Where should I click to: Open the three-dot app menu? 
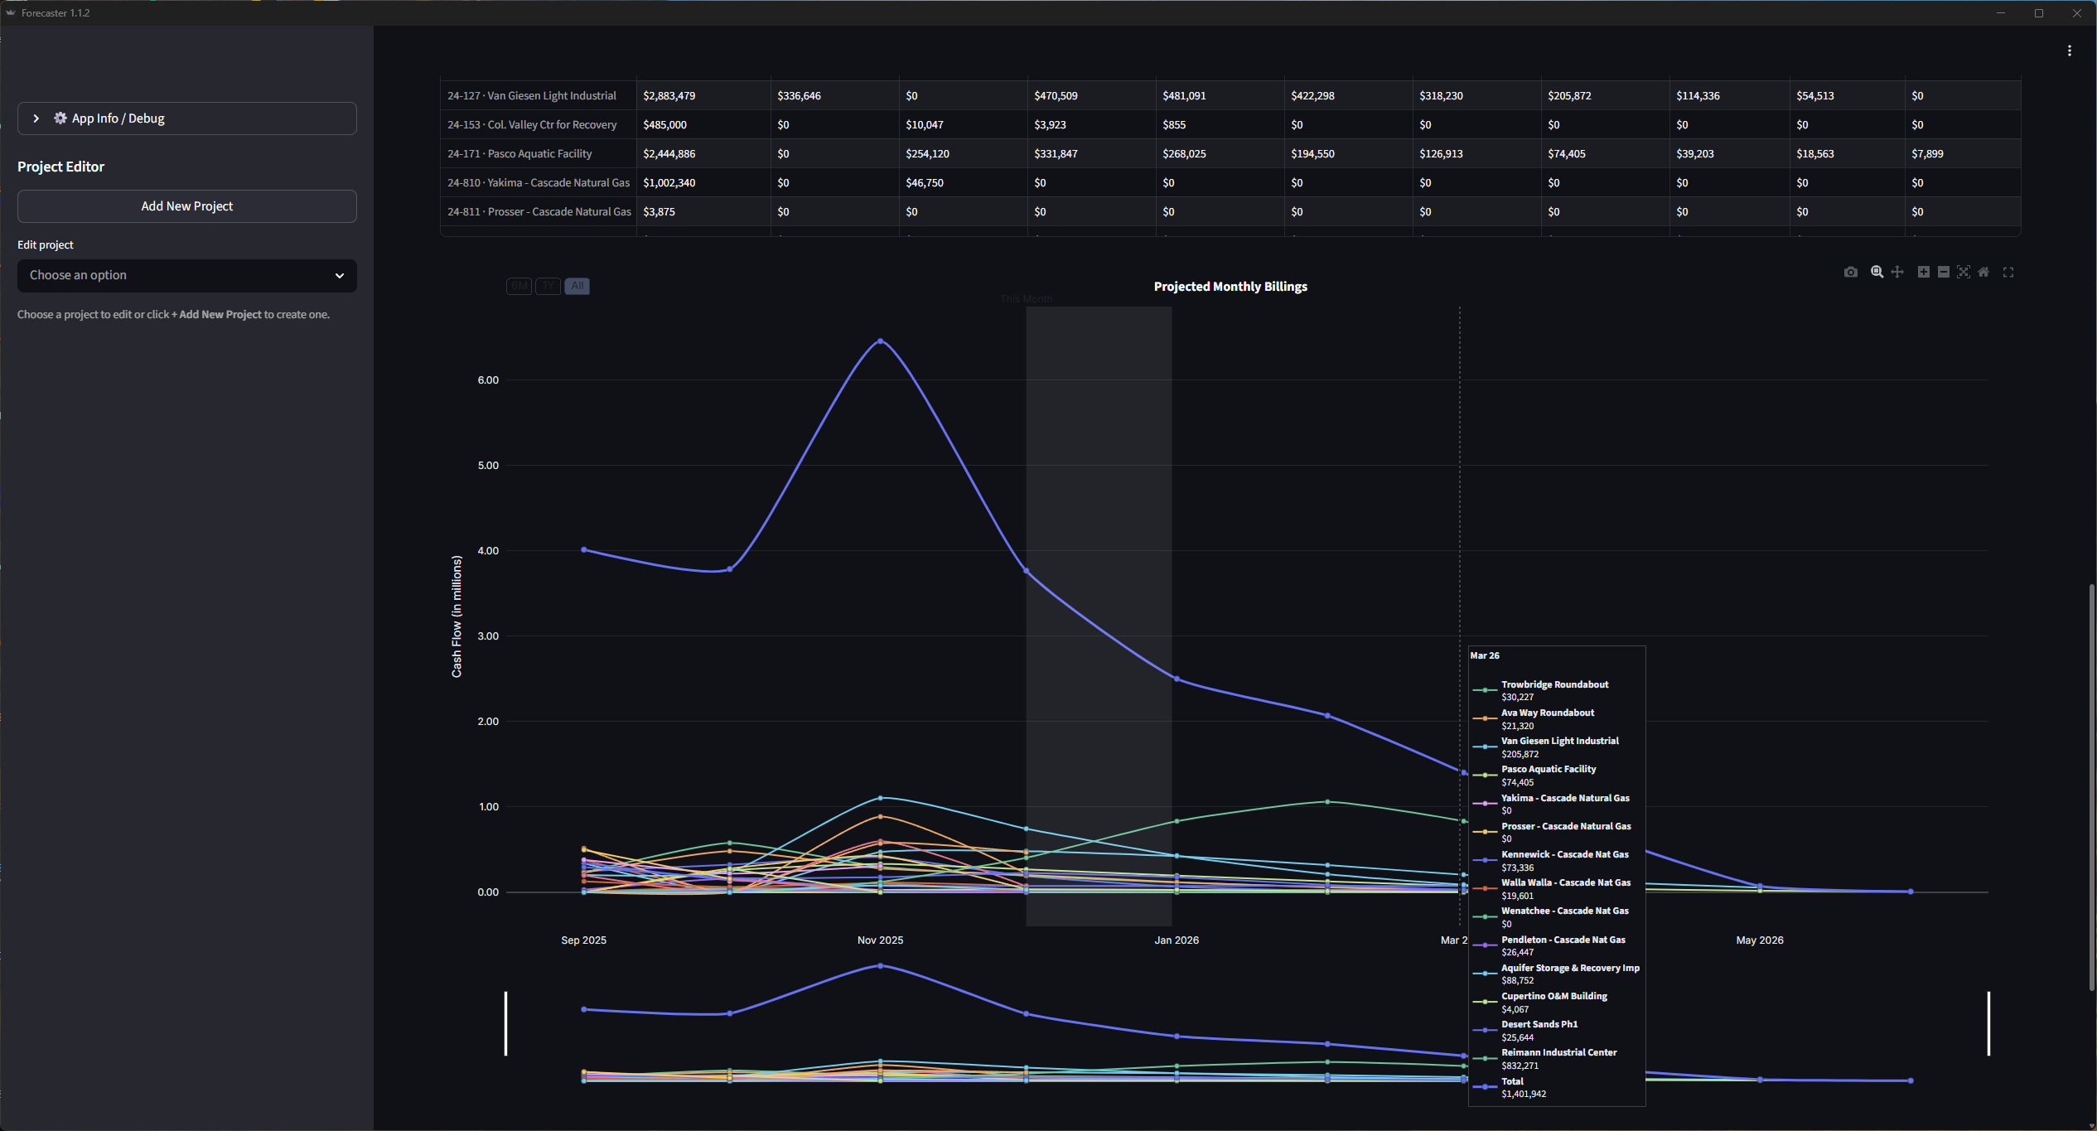[2069, 51]
